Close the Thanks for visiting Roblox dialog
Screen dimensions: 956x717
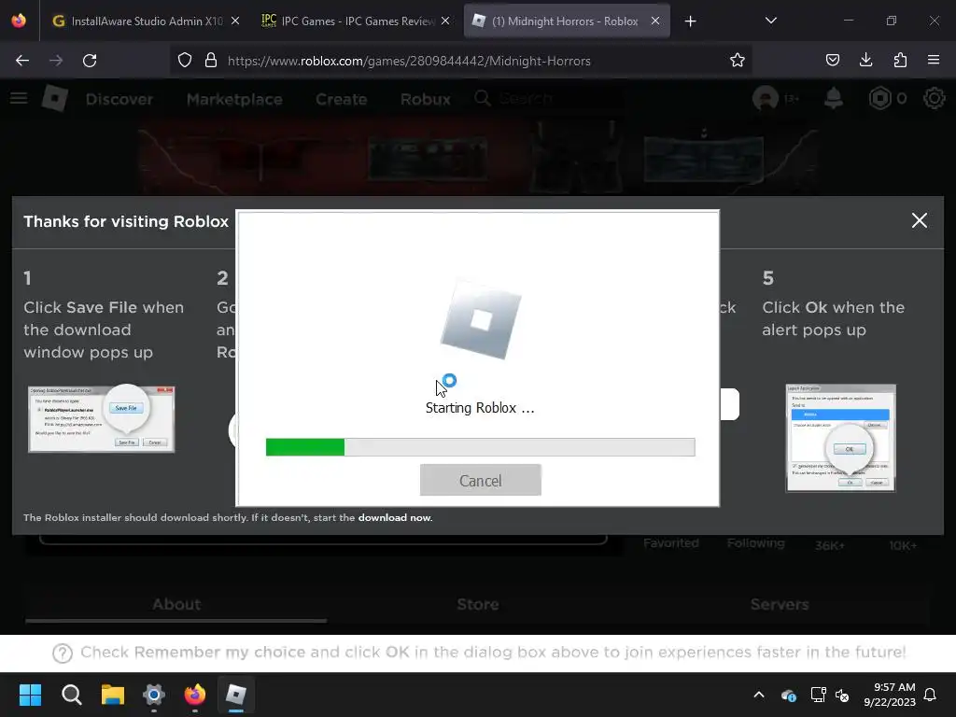[920, 220]
